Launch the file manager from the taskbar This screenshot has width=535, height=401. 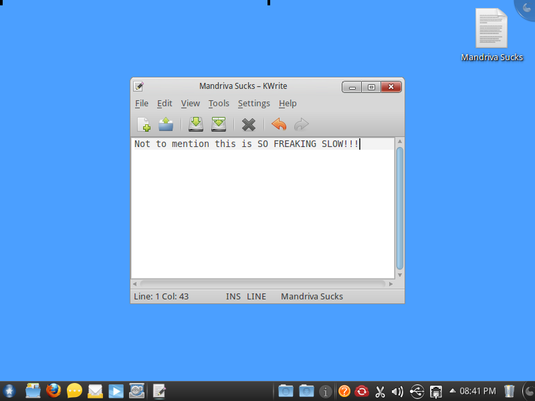coord(33,391)
